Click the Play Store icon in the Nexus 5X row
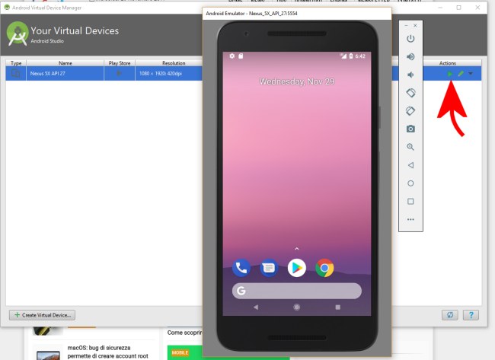Viewport: 495px width, 360px height. coord(119,74)
